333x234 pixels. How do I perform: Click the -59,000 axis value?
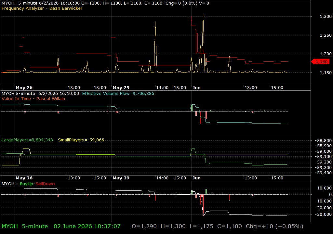[323, 151]
